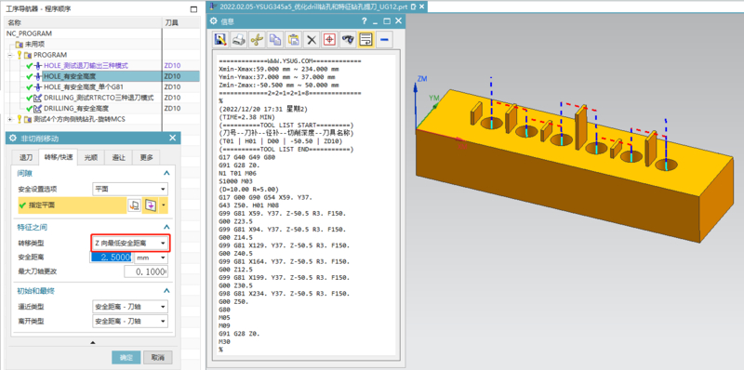Click the 最大刀轴更改 input field
This screenshot has width=744, height=370.
tap(146, 271)
